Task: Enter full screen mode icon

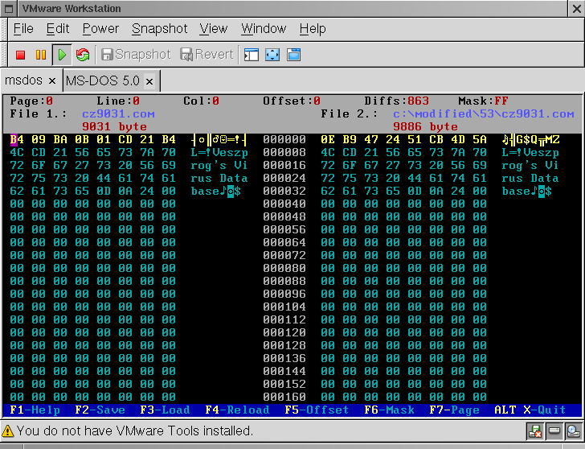Action: [x=272, y=55]
